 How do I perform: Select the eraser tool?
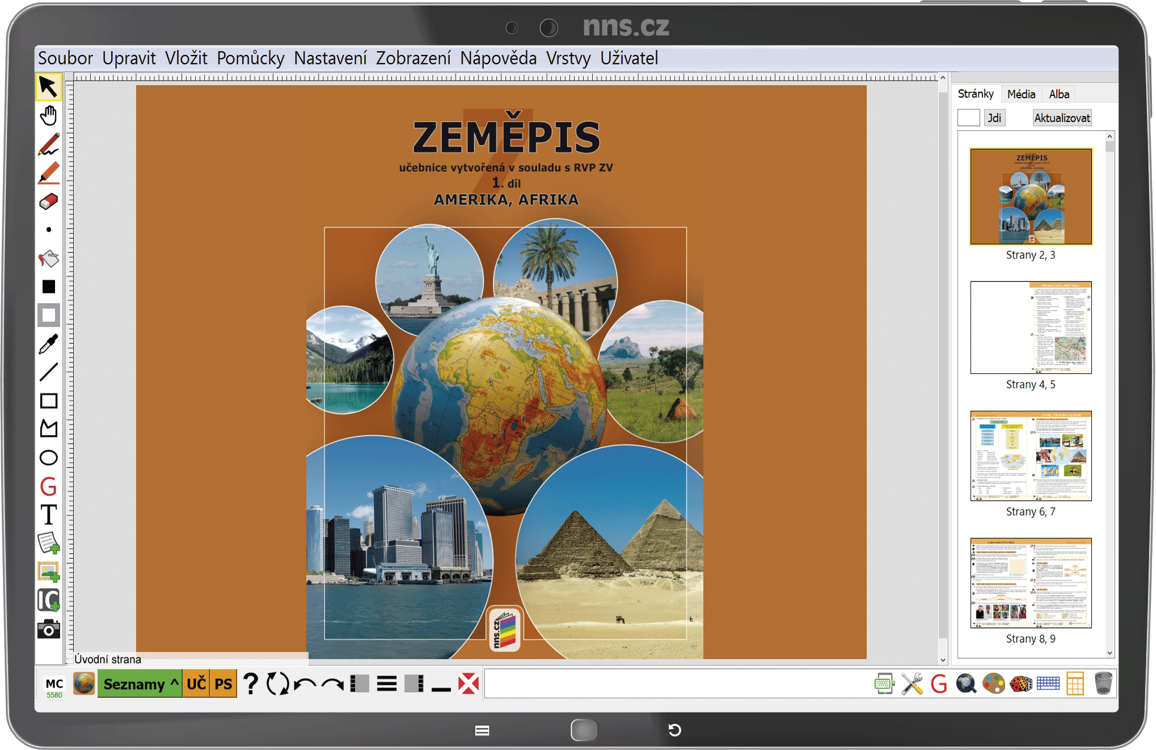[x=49, y=201]
